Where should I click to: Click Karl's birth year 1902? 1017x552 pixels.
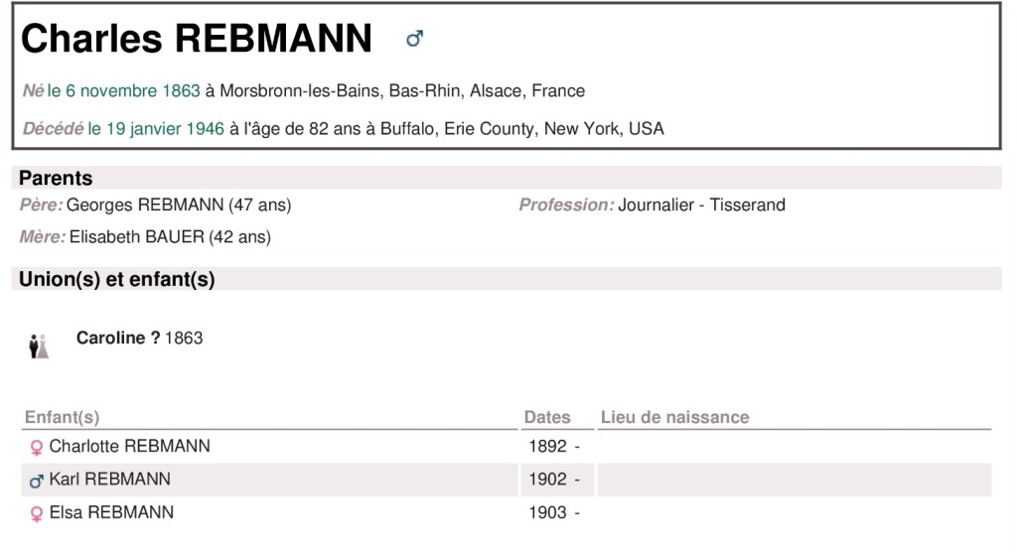tap(547, 480)
